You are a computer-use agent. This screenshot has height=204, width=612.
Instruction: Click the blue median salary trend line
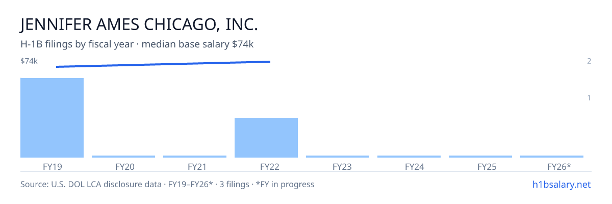coord(163,64)
